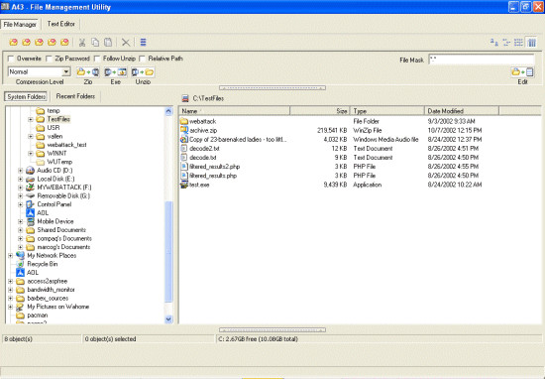Open the Recent Folders tab
545x379 pixels.
pyautogui.click(x=75, y=96)
